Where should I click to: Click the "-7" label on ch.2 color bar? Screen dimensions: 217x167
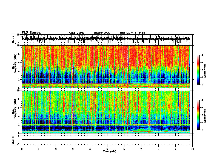tap(202, 130)
